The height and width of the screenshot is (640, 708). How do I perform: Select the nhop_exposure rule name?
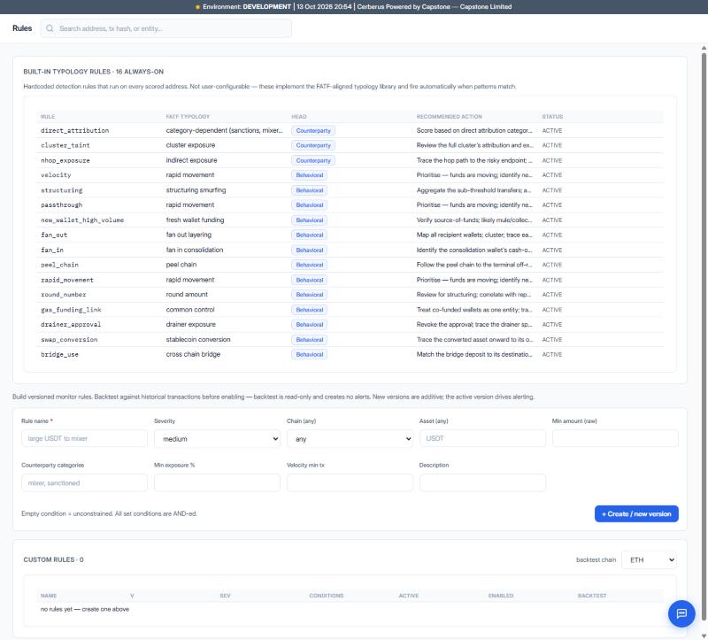(65, 160)
